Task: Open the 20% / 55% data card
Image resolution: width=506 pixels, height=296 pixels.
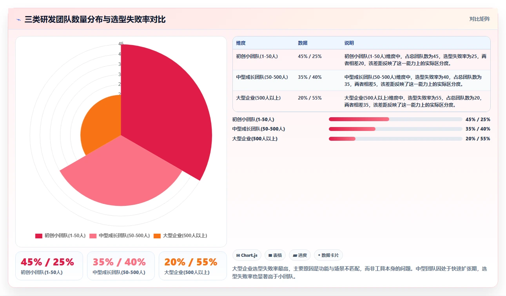Action: (192, 266)
